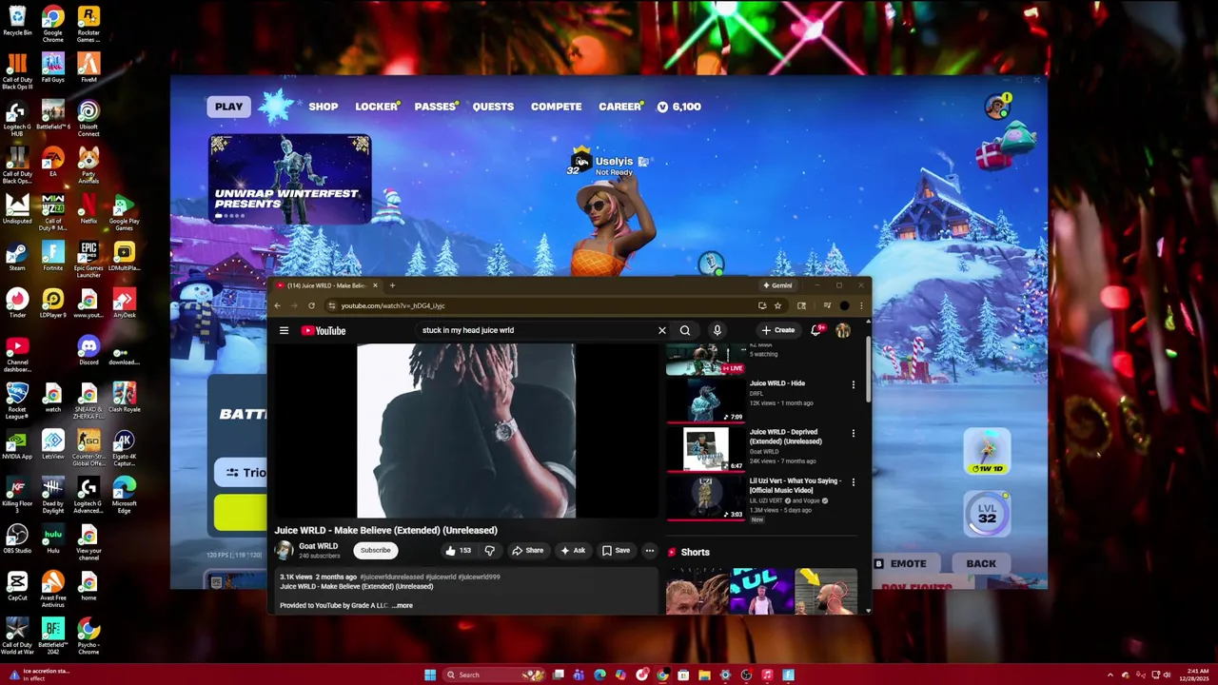Open YouTube notifications bell
This screenshot has width=1218, height=685.
point(815,330)
